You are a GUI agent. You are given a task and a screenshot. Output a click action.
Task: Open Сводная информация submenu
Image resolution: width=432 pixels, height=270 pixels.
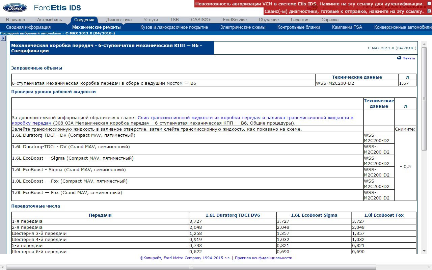coord(28,27)
